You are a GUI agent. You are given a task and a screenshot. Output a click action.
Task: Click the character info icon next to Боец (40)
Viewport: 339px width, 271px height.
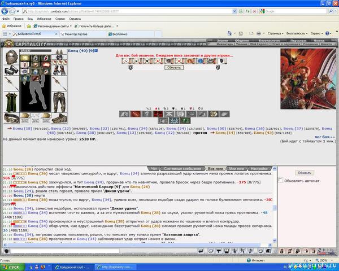(96, 51)
